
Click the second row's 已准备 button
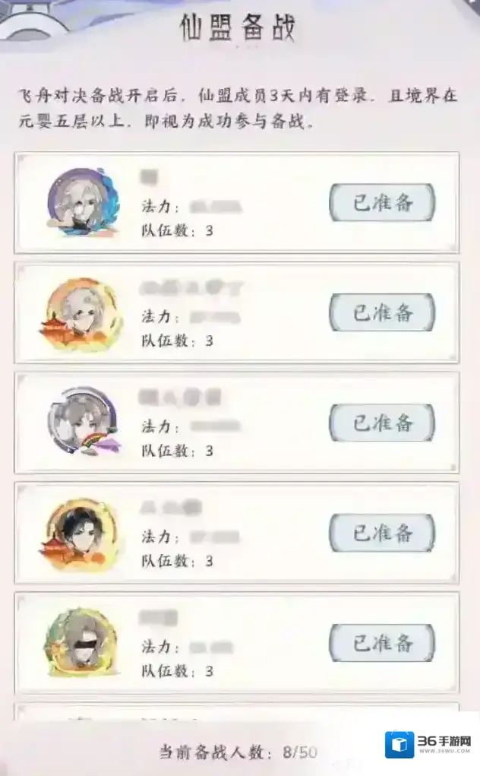(382, 313)
